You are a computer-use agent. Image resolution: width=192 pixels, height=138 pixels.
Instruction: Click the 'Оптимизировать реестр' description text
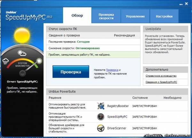tap(67, 106)
